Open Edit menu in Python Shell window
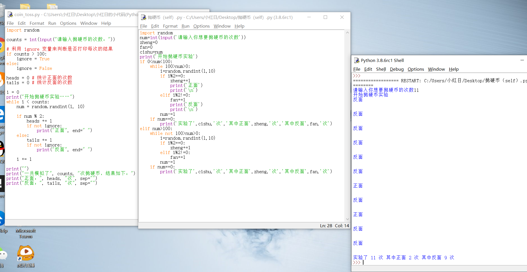Screen dimensions: 527x272 click(368, 69)
